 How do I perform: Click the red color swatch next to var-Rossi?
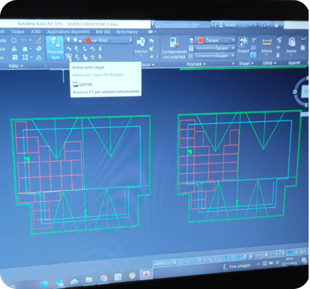click(88, 41)
